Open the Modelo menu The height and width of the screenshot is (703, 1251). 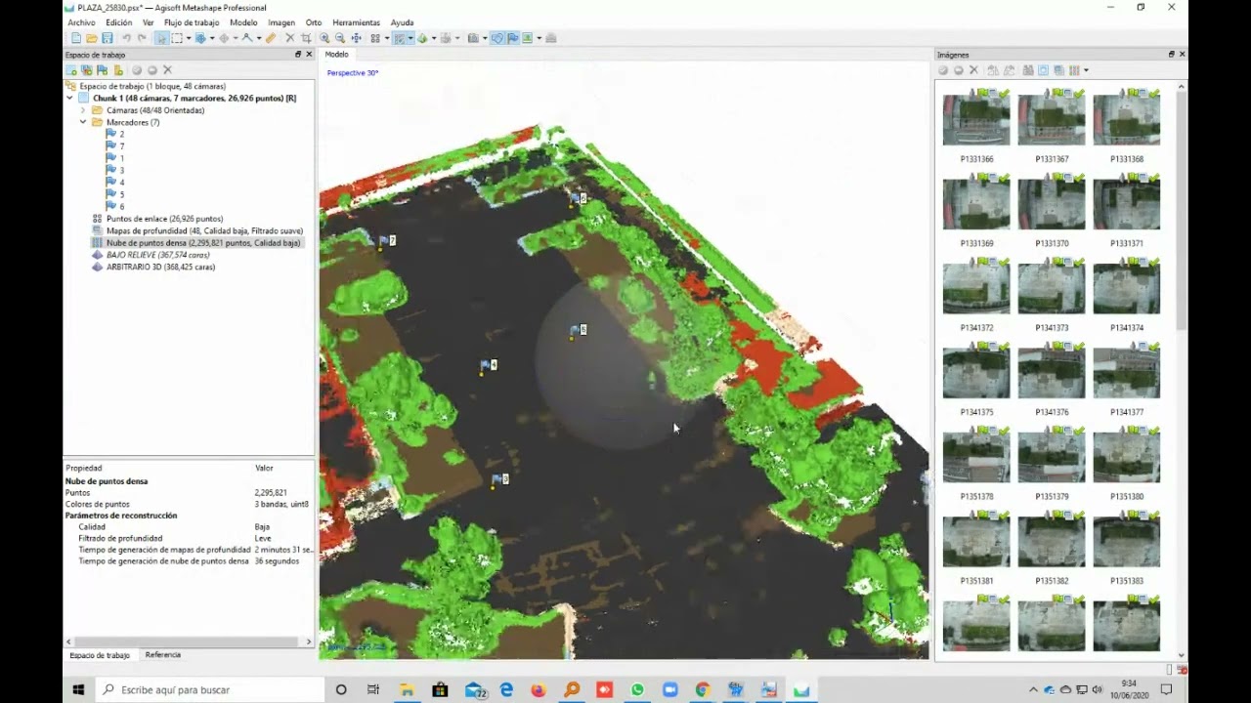click(x=243, y=22)
